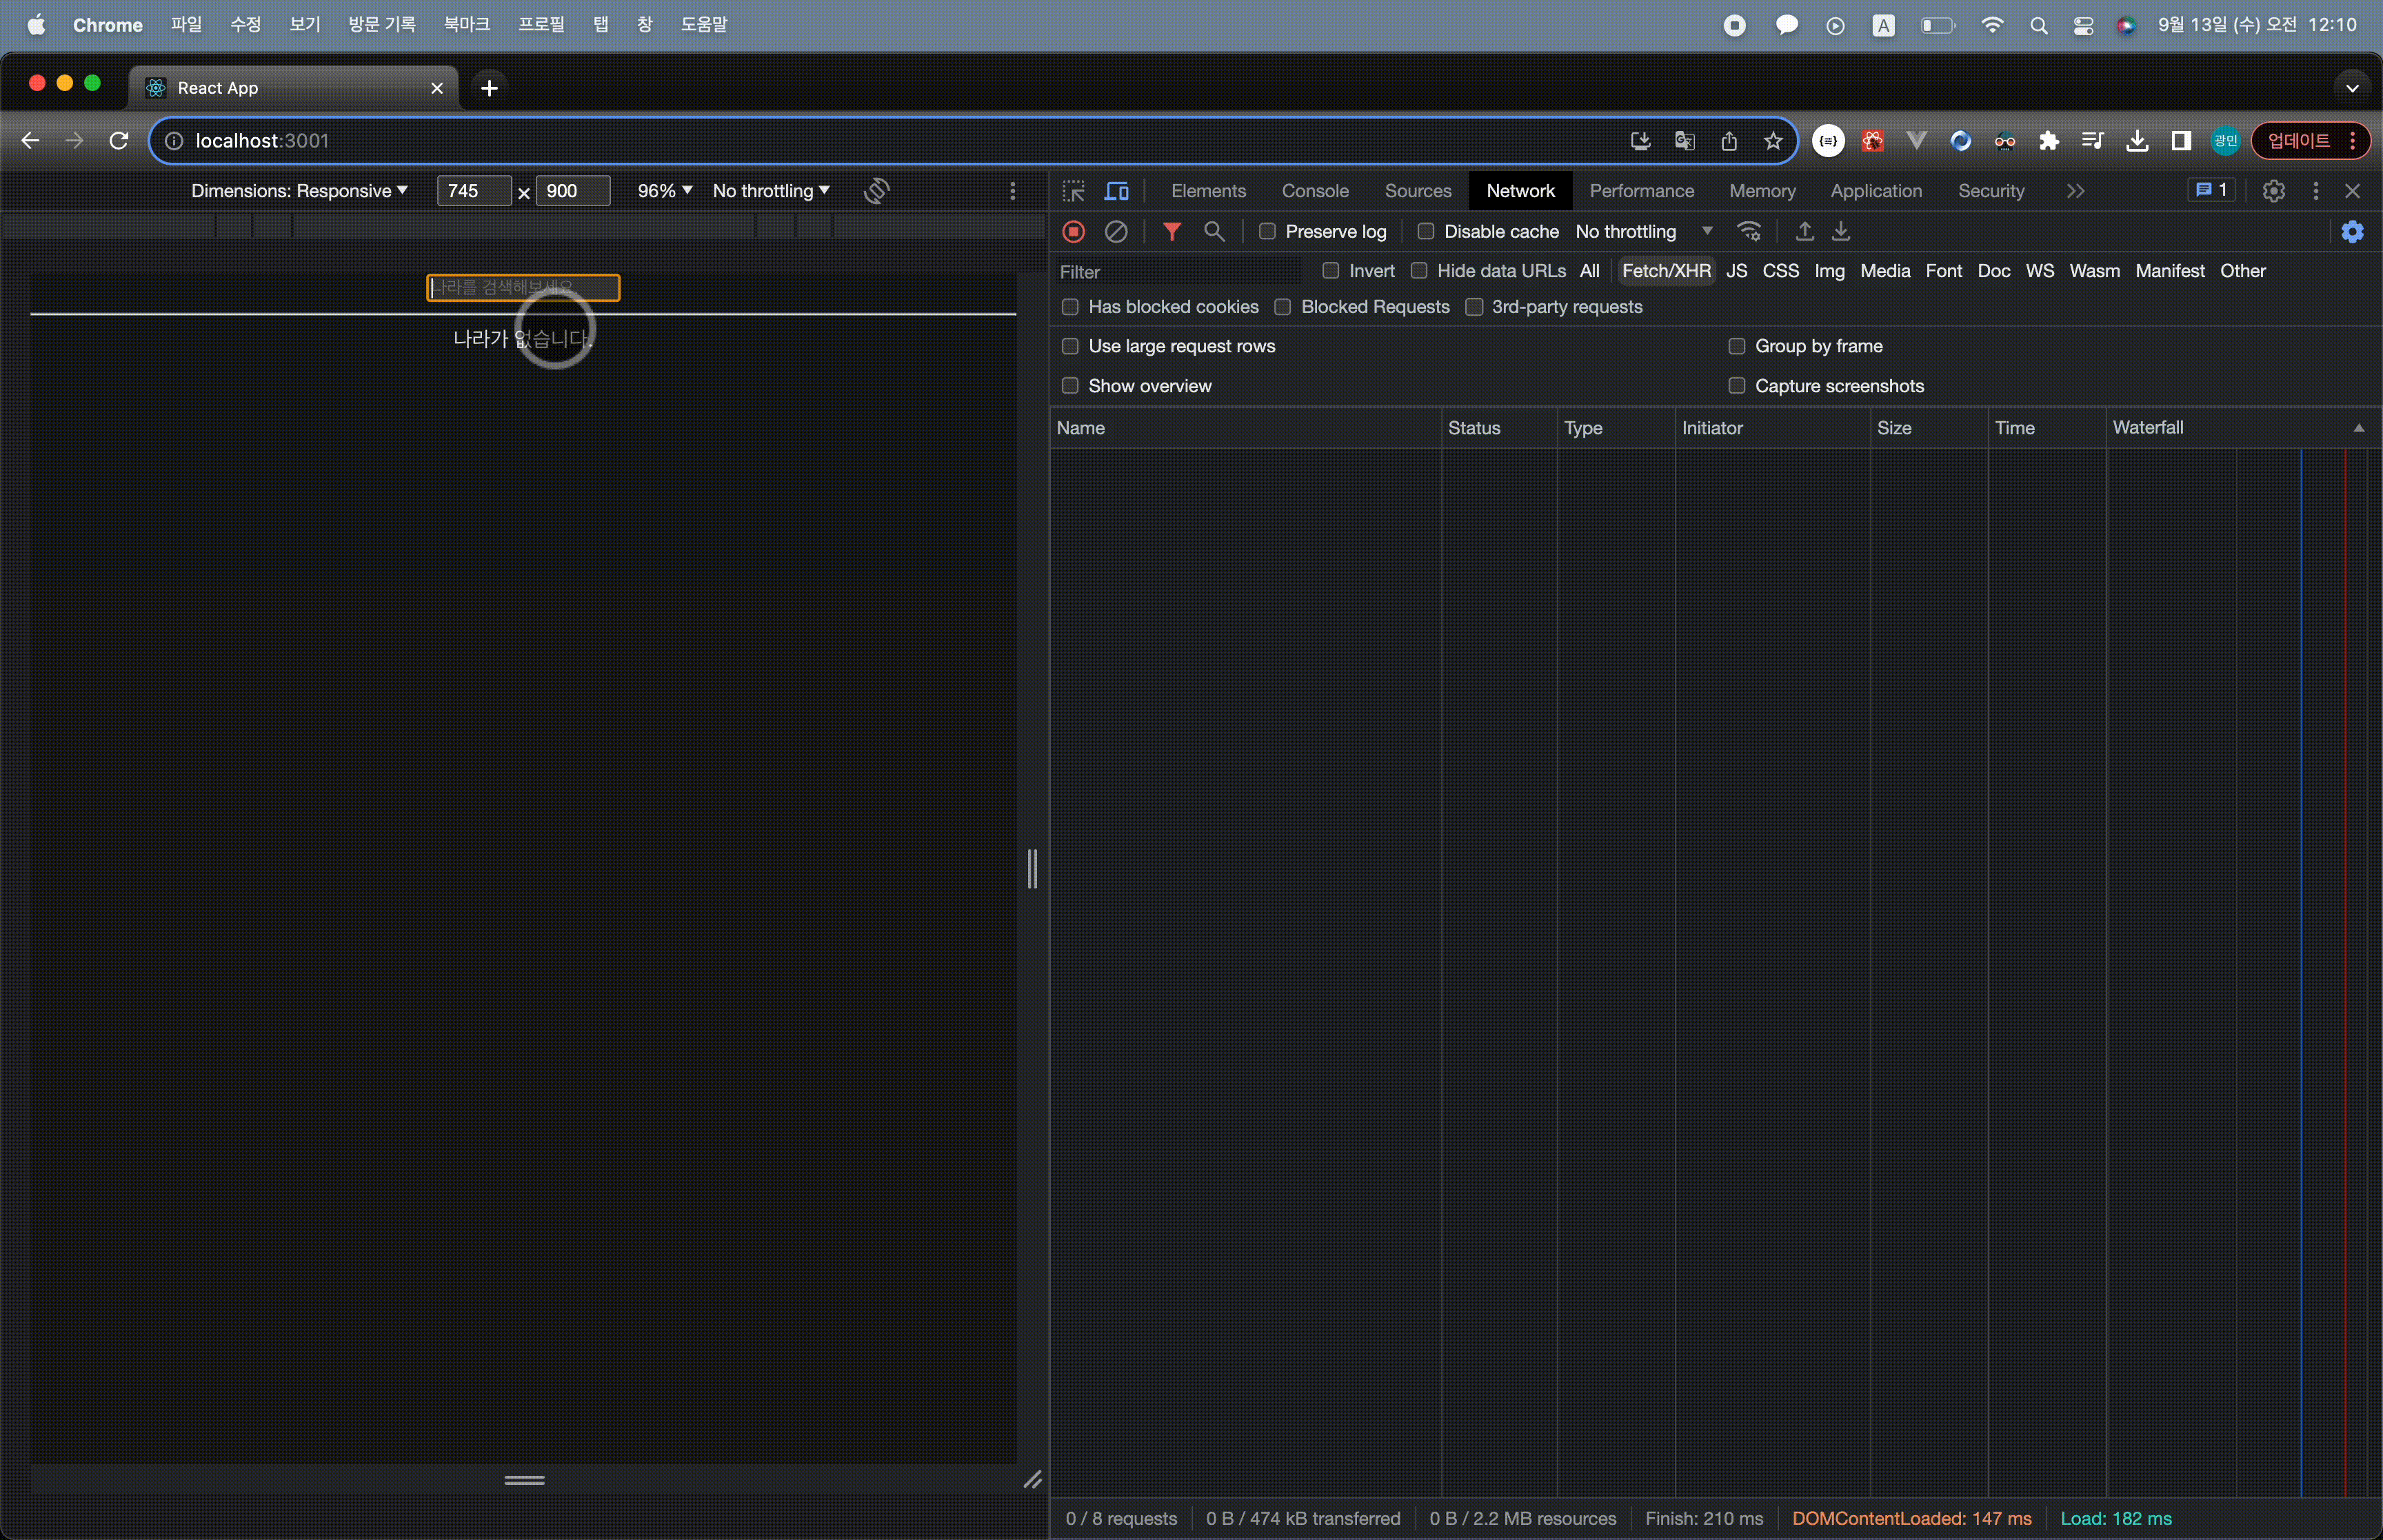Image resolution: width=2383 pixels, height=1540 pixels.
Task: Toggle the network filter funnel icon
Action: (1171, 232)
